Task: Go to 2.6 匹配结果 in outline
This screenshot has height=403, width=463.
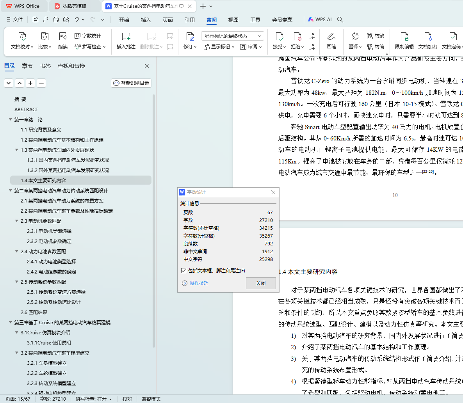Action: pos(34,312)
